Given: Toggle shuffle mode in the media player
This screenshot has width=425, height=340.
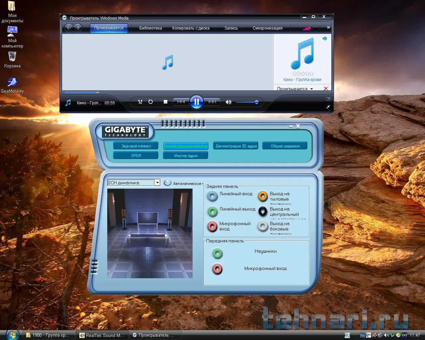Looking at the screenshot, I should (x=140, y=102).
